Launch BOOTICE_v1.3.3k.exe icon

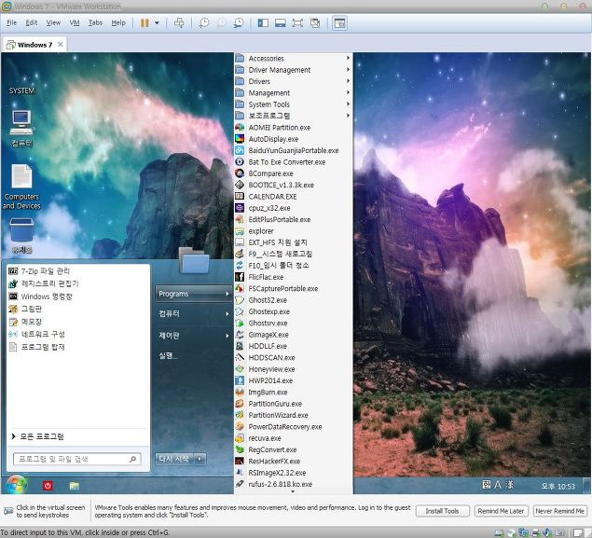[x=240, y=185]
